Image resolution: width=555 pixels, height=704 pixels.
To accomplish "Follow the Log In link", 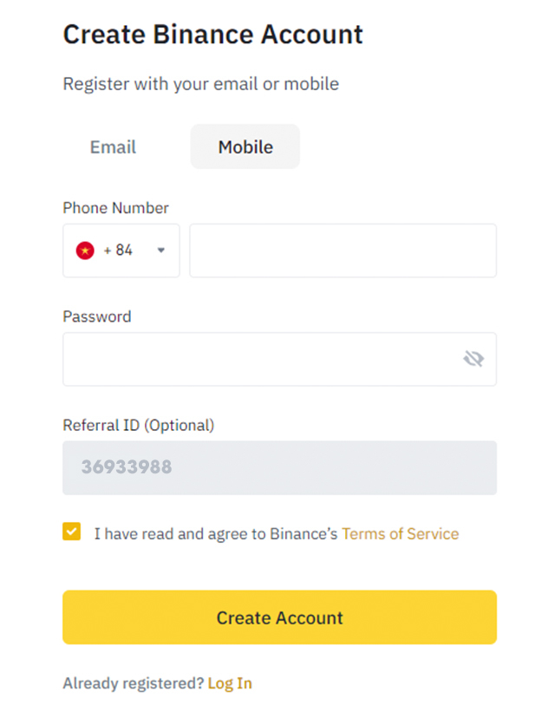I will 230,683.
